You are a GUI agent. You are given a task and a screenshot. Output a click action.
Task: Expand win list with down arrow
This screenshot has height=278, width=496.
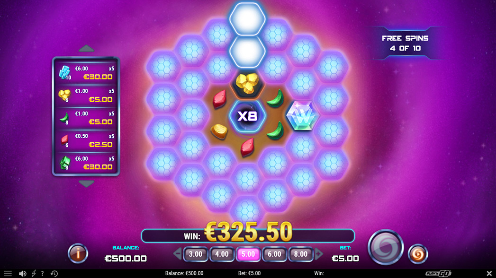86,183
